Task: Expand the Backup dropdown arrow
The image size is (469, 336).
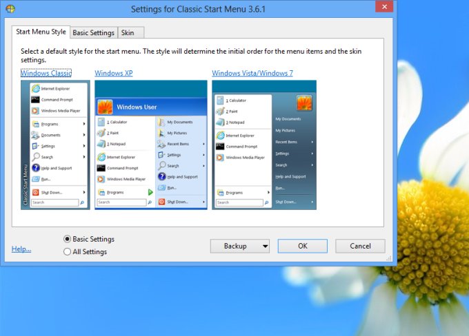Action: tap(265, 246)
